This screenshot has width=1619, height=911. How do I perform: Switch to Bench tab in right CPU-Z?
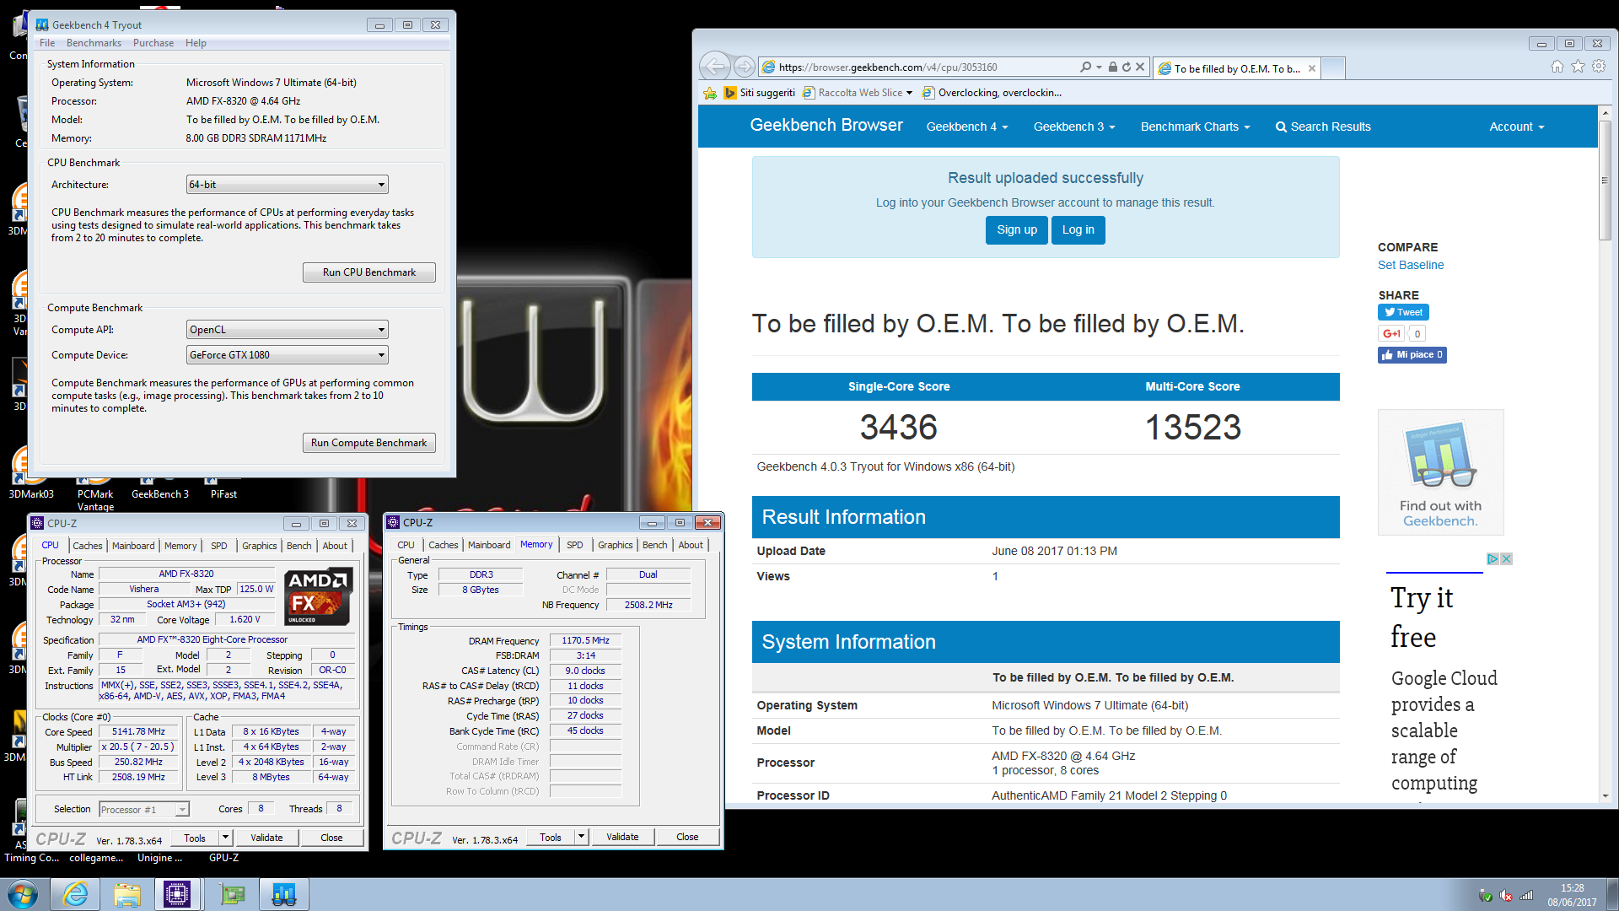(654, 545)
